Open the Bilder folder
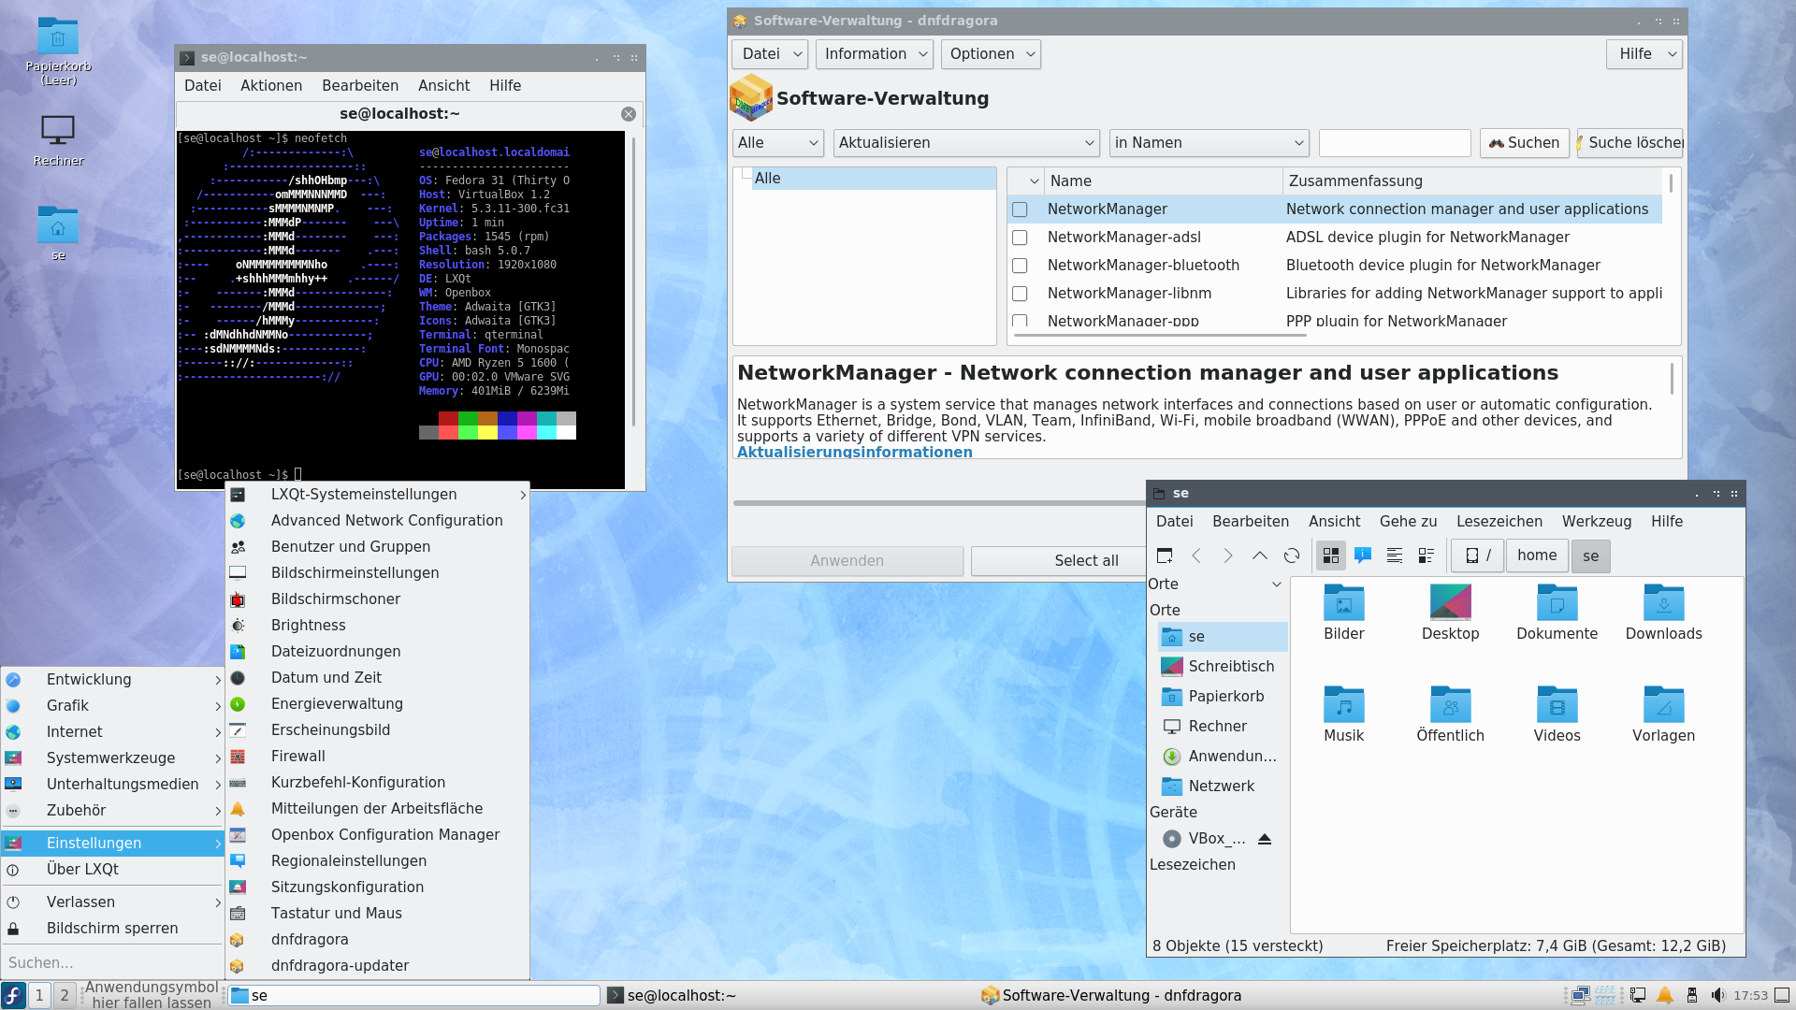 pyautogui.click(x=1344, y=613)
